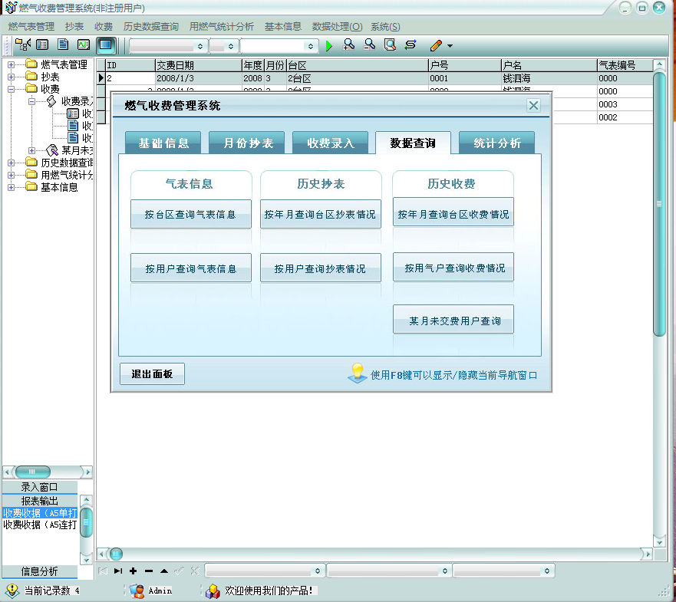Click the green run query arrow
This screenshot has height=602, width=676.
(329, 46)
